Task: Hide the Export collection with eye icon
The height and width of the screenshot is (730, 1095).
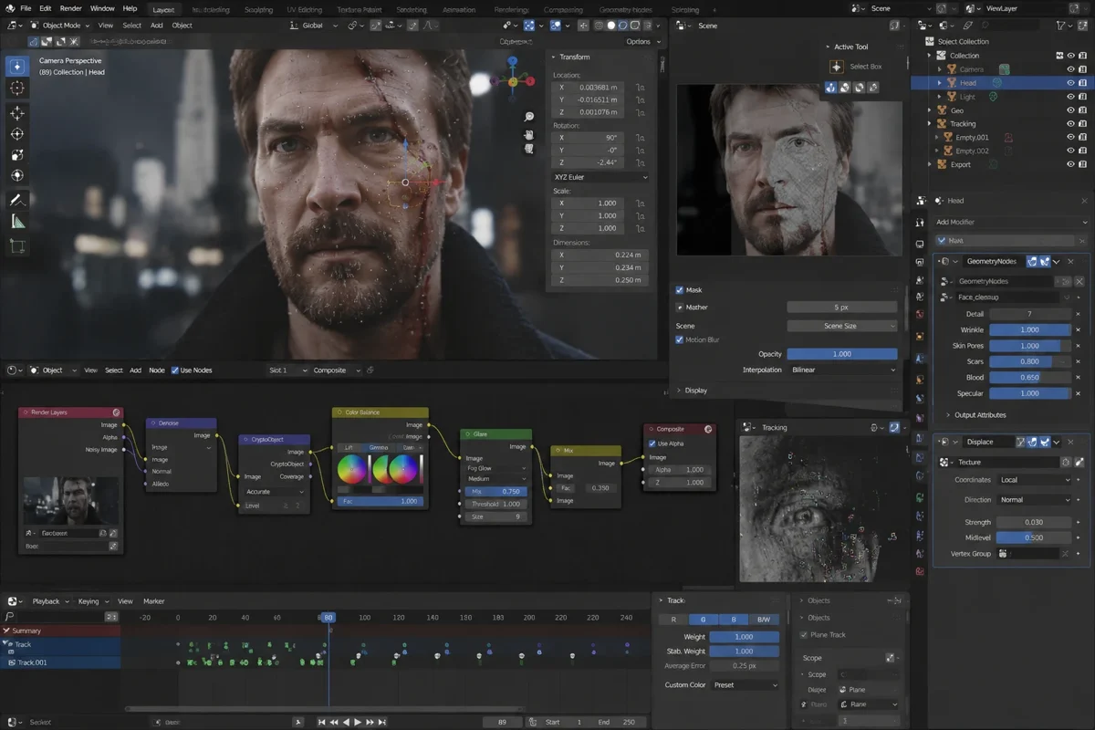Action: [1070, 164]
